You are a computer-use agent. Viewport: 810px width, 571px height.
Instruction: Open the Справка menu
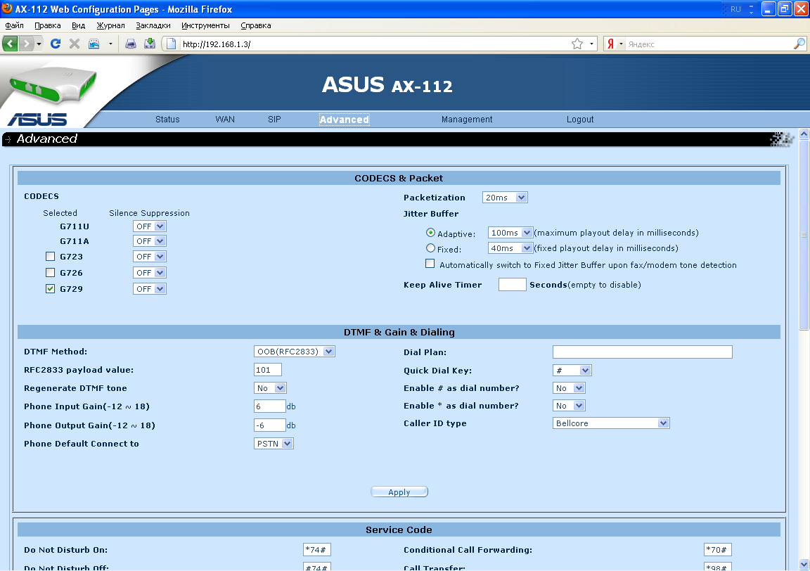click(256, 25)
